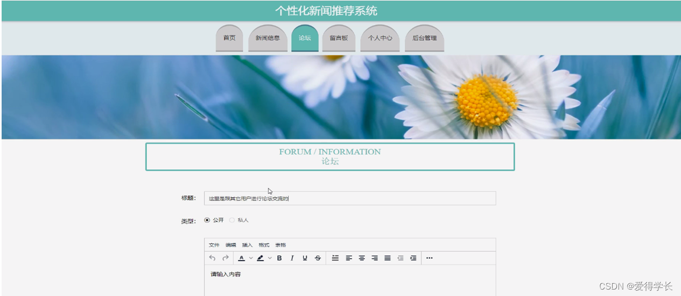Click the 请输入内容 editor content area
Screen dimensions: 681x296
pos(350,280)
